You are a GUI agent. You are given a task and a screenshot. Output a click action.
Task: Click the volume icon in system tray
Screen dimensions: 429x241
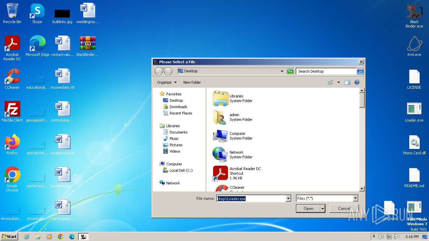[x=381, y=237]
